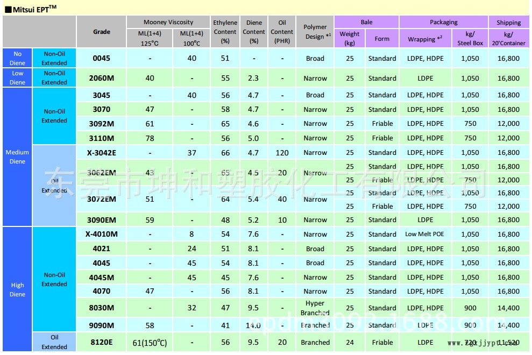This screenshot has height=355, width=532.
Task: Click grade X-3042E in the table
Action: (101, 153)
